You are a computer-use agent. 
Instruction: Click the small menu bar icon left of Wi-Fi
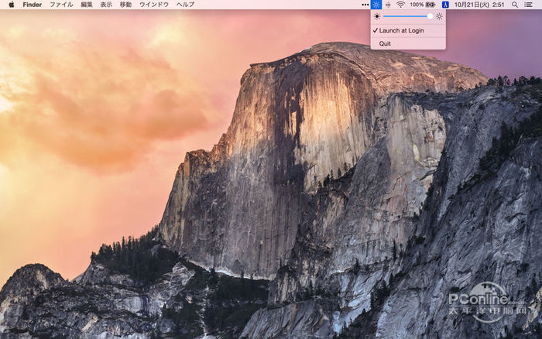coord(388,5)
